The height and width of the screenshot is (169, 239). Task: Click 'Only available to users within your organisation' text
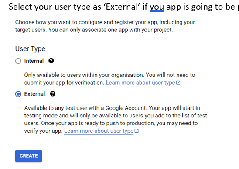coord(84,75)
